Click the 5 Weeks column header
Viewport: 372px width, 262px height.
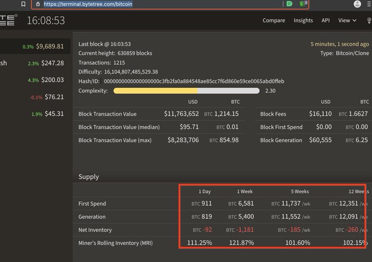[300, 192]
